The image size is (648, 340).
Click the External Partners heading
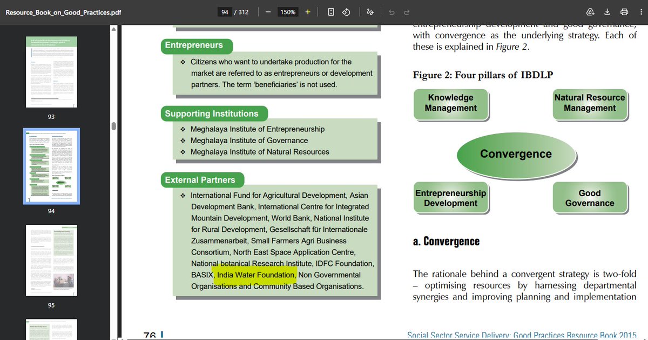200,180
